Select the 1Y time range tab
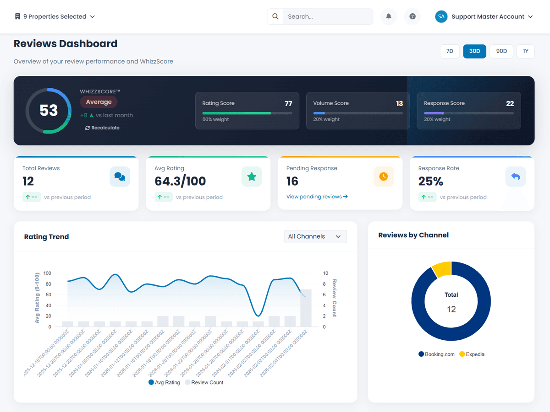Viewport: 550px width, 412px height. (525, 51)
